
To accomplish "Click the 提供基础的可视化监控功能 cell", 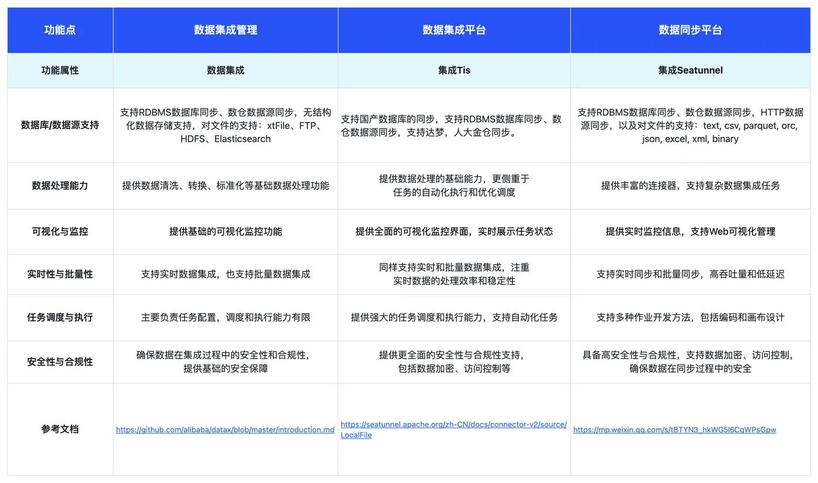I will pos(226,231).
